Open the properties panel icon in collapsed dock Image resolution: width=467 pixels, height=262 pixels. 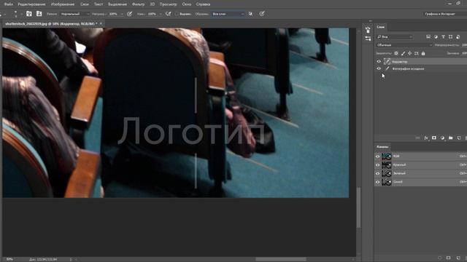(x=368, y=39)
